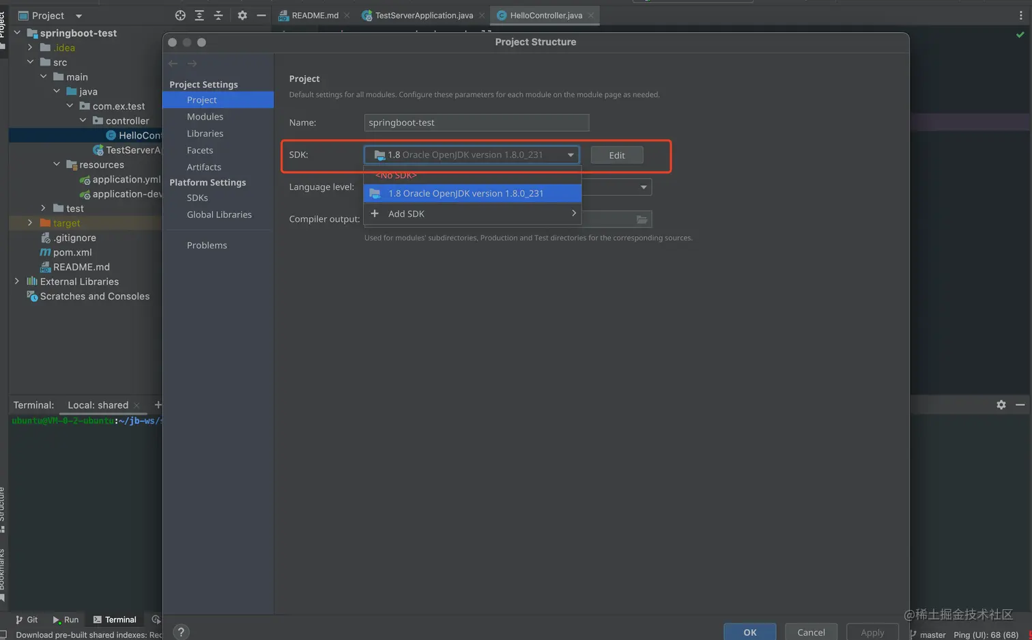
Task: Open editor tabs more options menu
Action: (1021, 15)
